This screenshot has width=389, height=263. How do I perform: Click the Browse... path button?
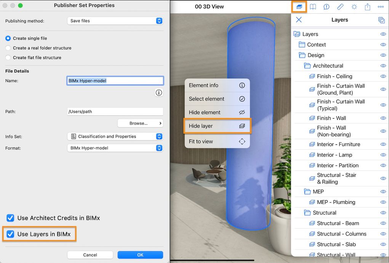tap(140, 123)
